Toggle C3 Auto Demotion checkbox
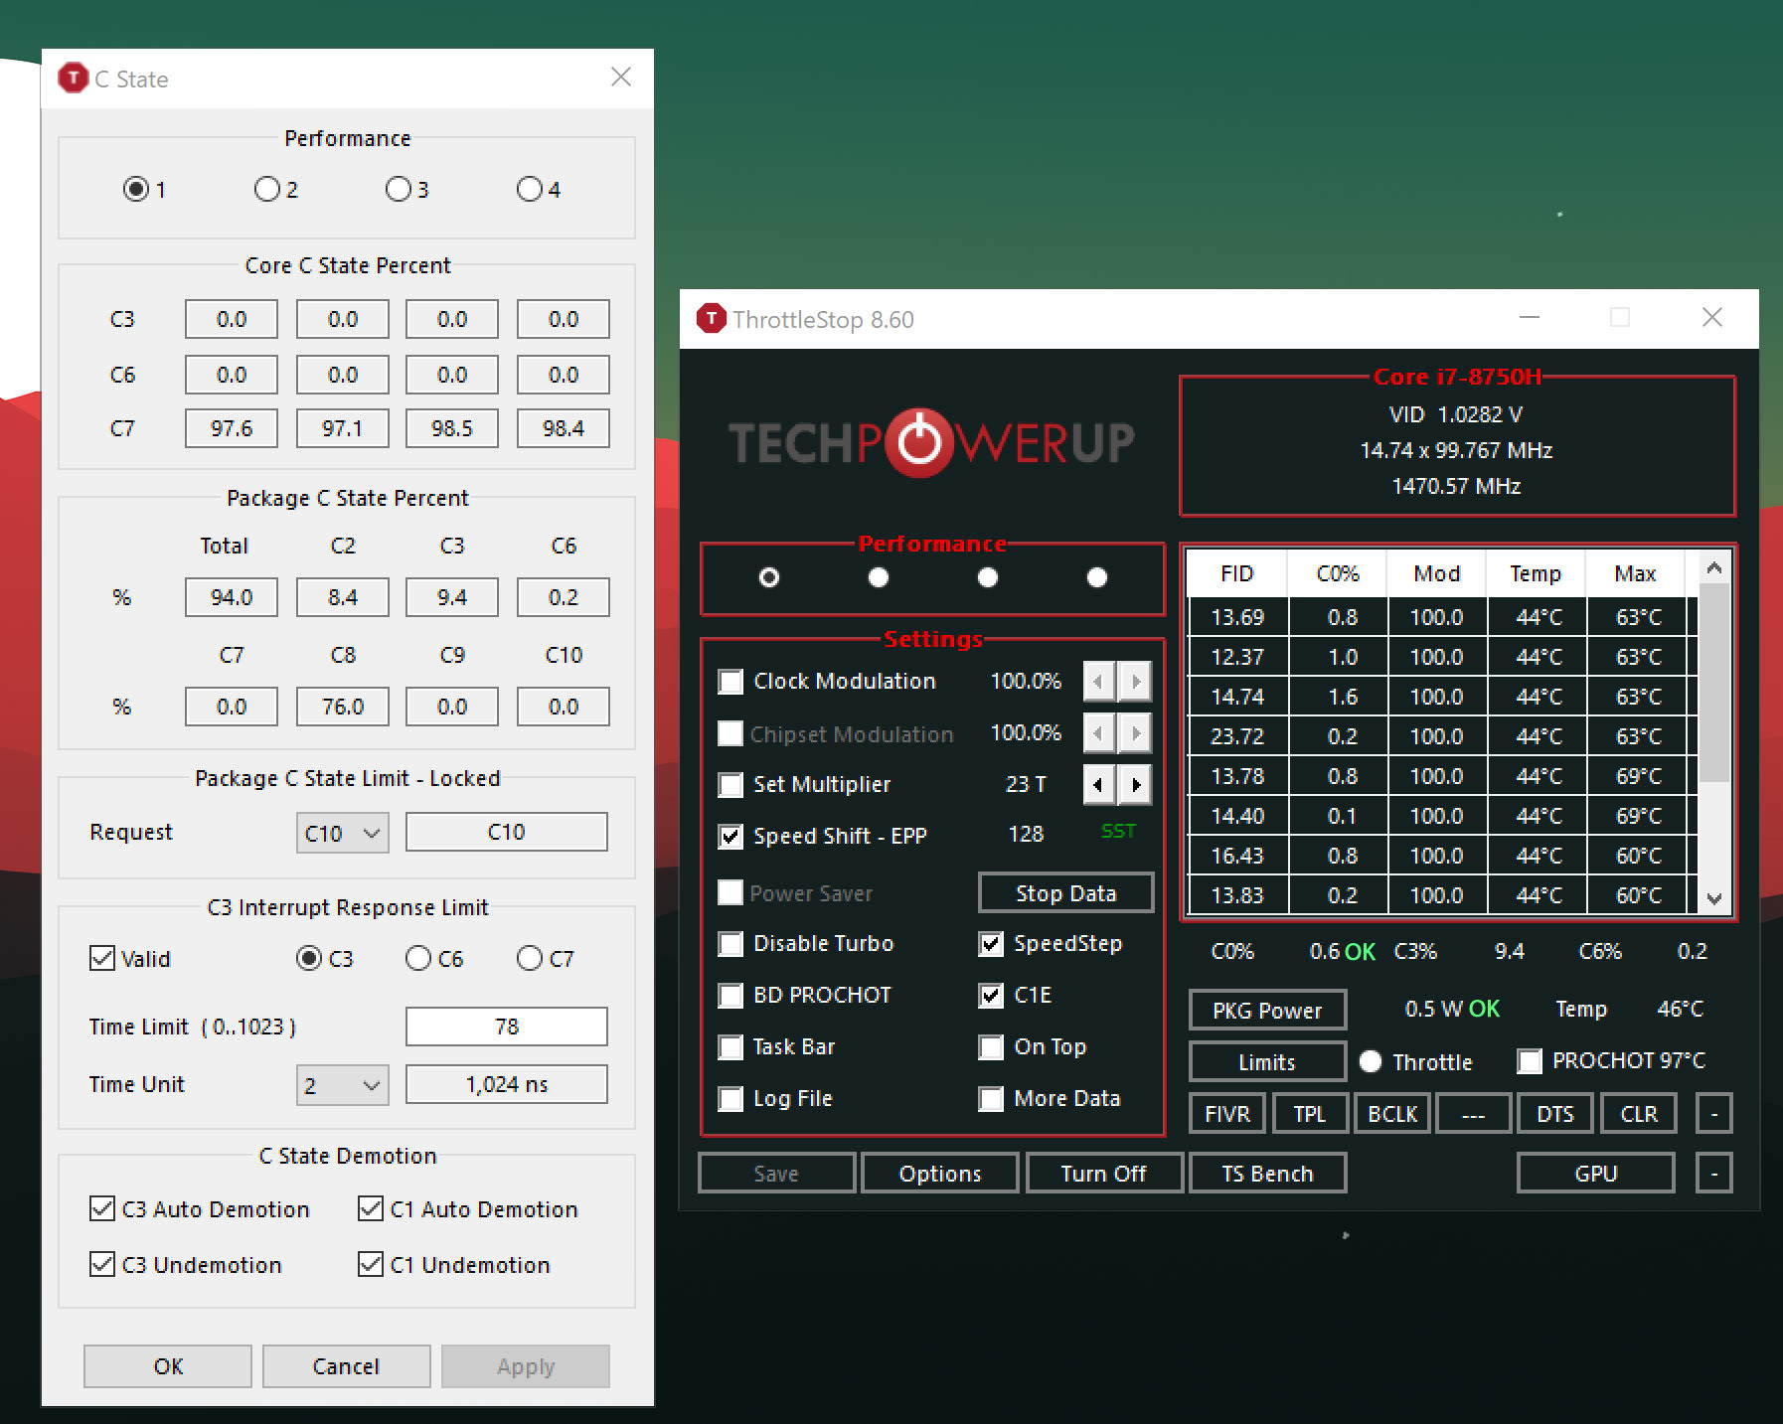Viewport: 1783px width, 1424px height. pyautogui.click(x=102, y=1208)
